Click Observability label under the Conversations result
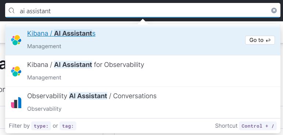This screenshot has height=135, width=283. coord(44,109)
